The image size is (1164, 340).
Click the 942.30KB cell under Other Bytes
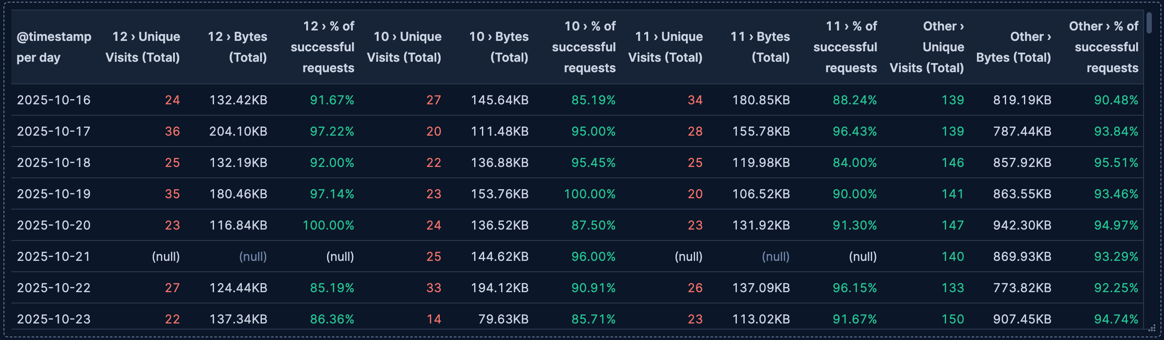[1022, 225]
